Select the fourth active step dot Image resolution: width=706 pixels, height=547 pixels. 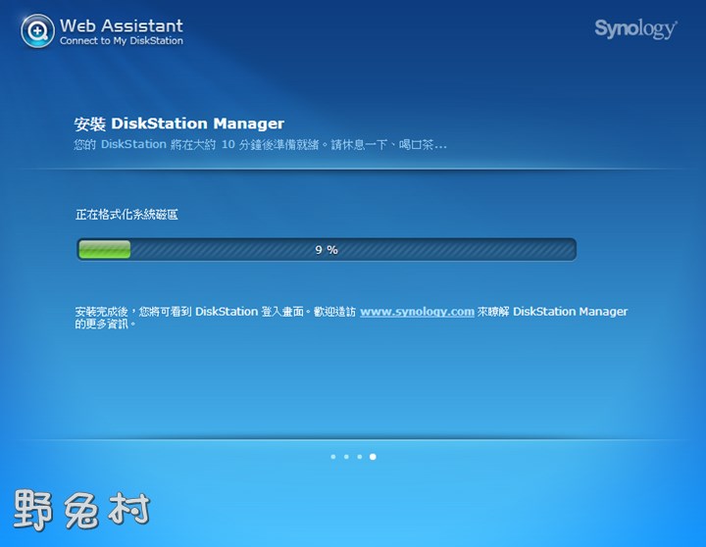373,457
